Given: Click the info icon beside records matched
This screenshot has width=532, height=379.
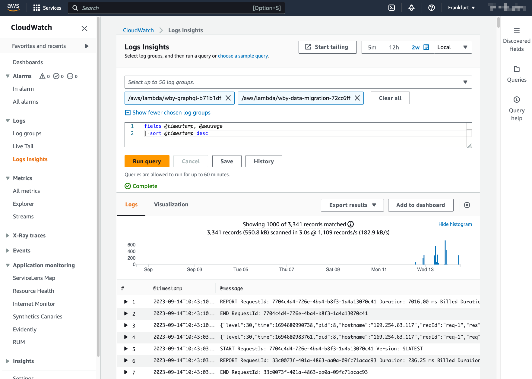Looking at the screenshot, I should click(350, 224).
